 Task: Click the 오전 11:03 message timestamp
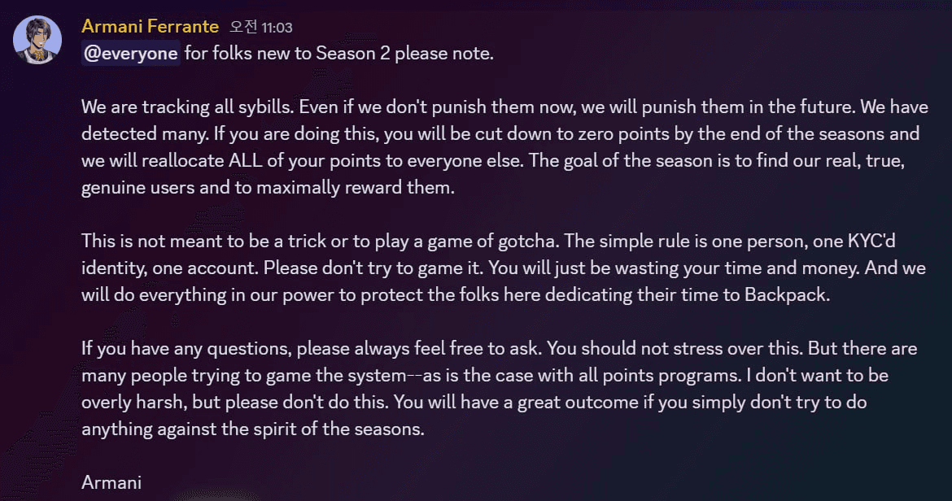point(261,28)
